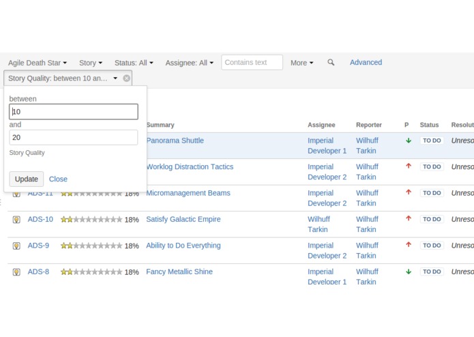This screenshot has width=474, height=337.
Task: Click the story type icon for ADS-10
Action: point(16,220)
